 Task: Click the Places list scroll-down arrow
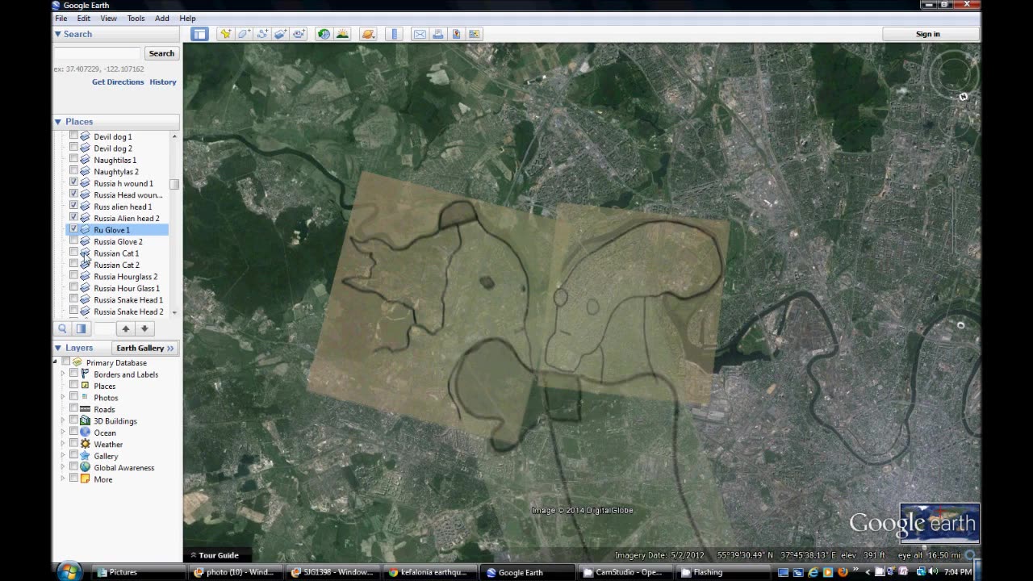pyautogui.click(x=174, y=312)
